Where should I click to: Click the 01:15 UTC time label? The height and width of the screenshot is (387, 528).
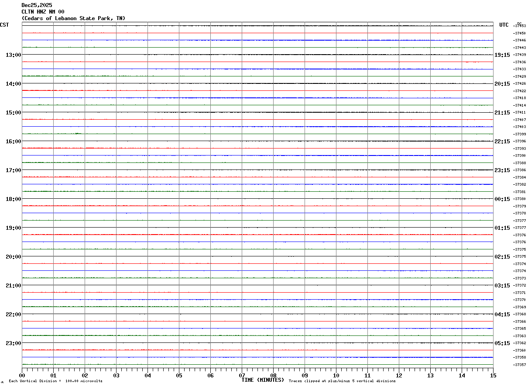pos(502,228)
